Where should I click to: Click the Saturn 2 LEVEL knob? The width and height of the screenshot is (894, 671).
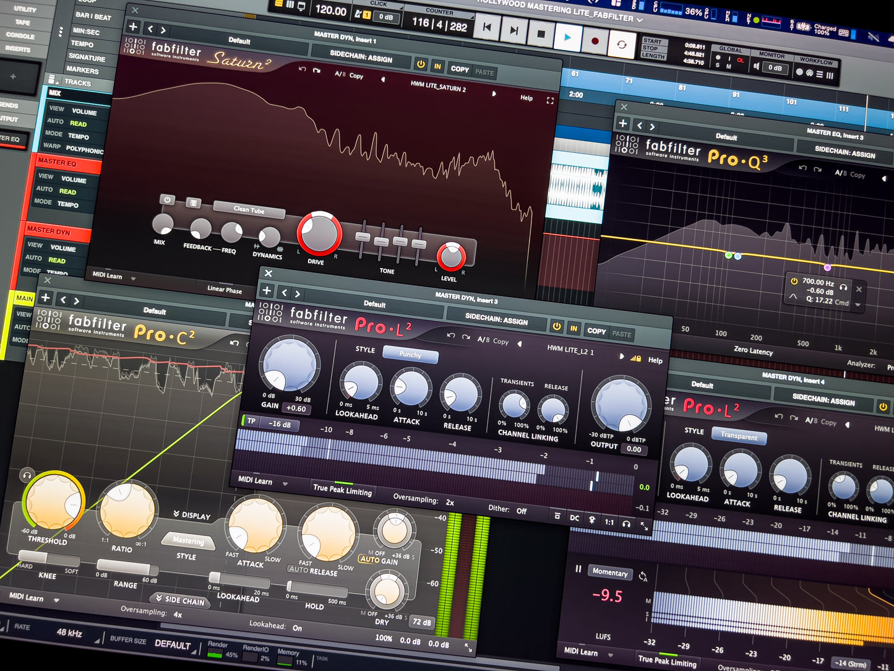click(x=451, y=256)
